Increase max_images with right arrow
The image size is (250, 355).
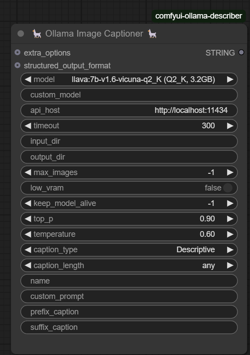point(230,172)
